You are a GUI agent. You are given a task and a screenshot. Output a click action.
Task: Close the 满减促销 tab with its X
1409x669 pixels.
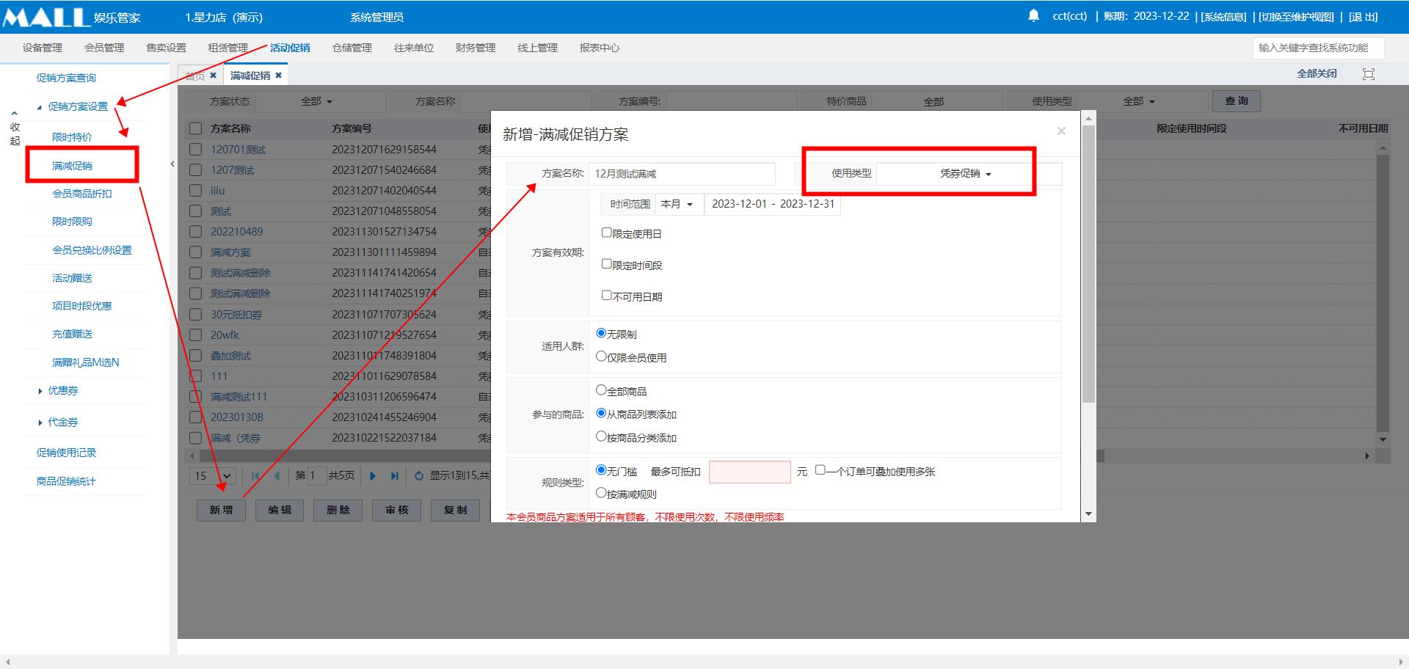click(x=278, y=75)
